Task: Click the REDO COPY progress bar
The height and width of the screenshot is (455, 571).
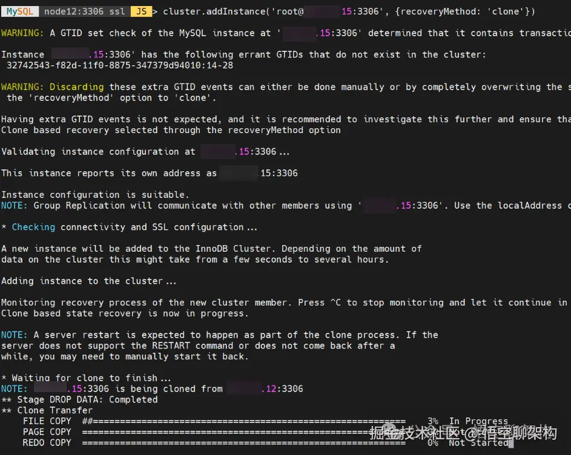Action: 243,443
